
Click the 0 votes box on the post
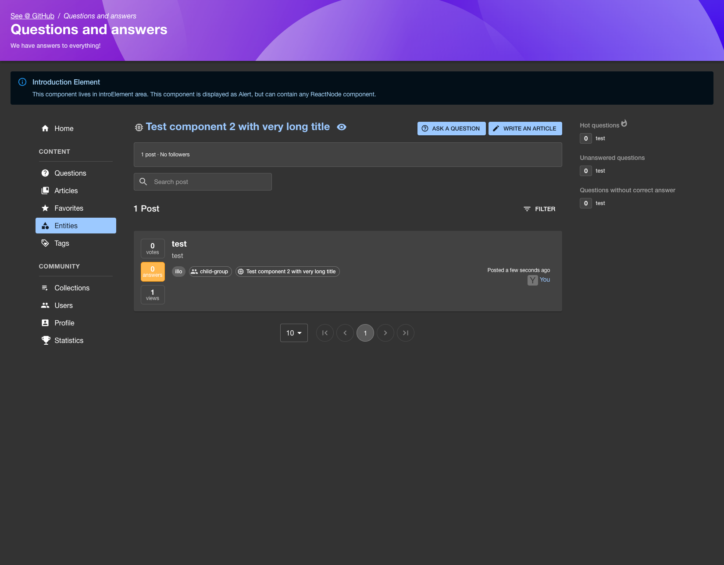coord(153,248)
